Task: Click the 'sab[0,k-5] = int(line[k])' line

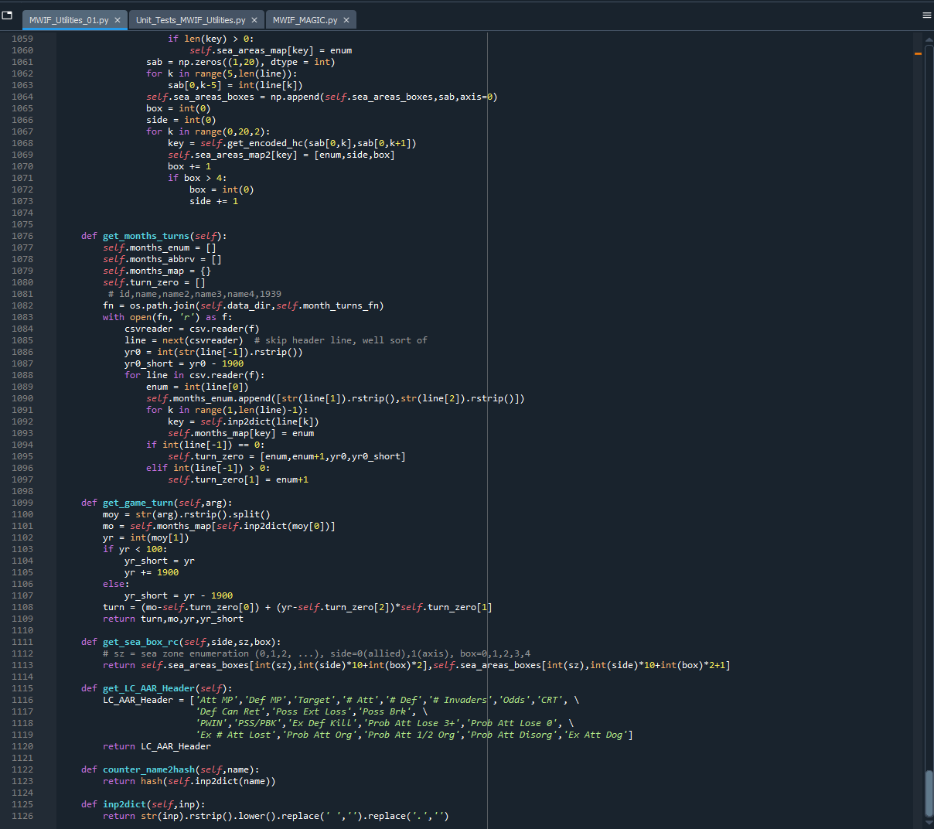Action: 236,85
